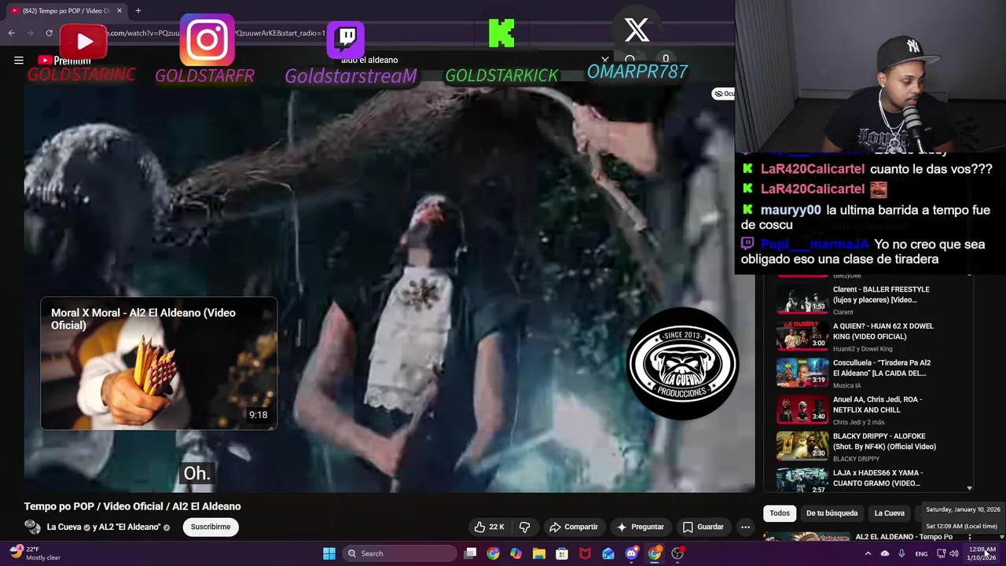This screenshot has width=1006, height=566.
Task: Close the '(842) Tempo po POP' browser tab
Action: (119, 10)
